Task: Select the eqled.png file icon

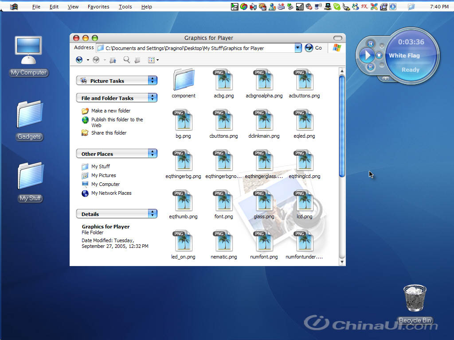Action: pos(304,120)
